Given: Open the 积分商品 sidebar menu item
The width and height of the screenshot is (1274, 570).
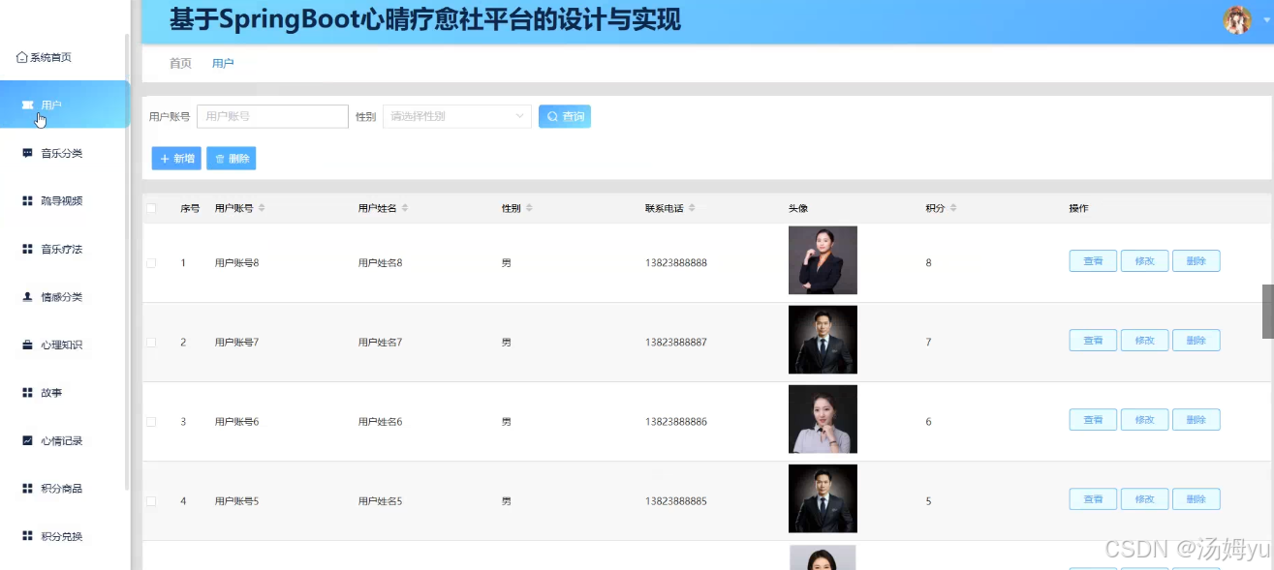Looking at the screenshot, I should point(64,489).
